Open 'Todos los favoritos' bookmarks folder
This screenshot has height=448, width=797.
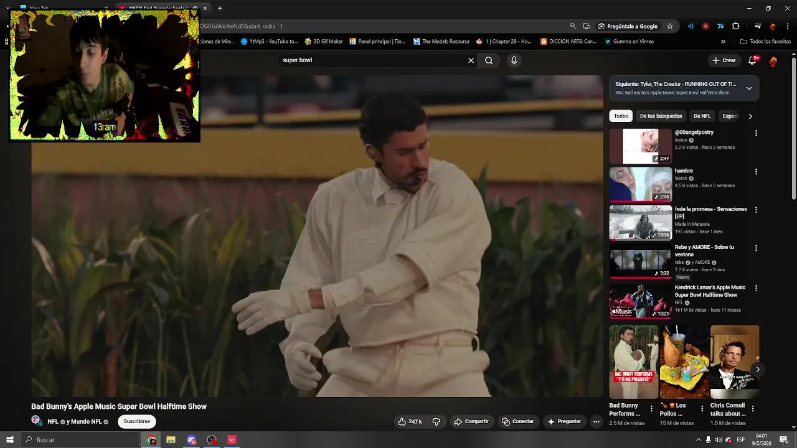pyautogui.click(x=765, y=42)
